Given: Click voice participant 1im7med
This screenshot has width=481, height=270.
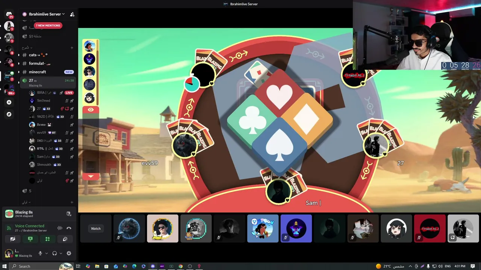Looking at the screenshot, I should tap(51, 100).
